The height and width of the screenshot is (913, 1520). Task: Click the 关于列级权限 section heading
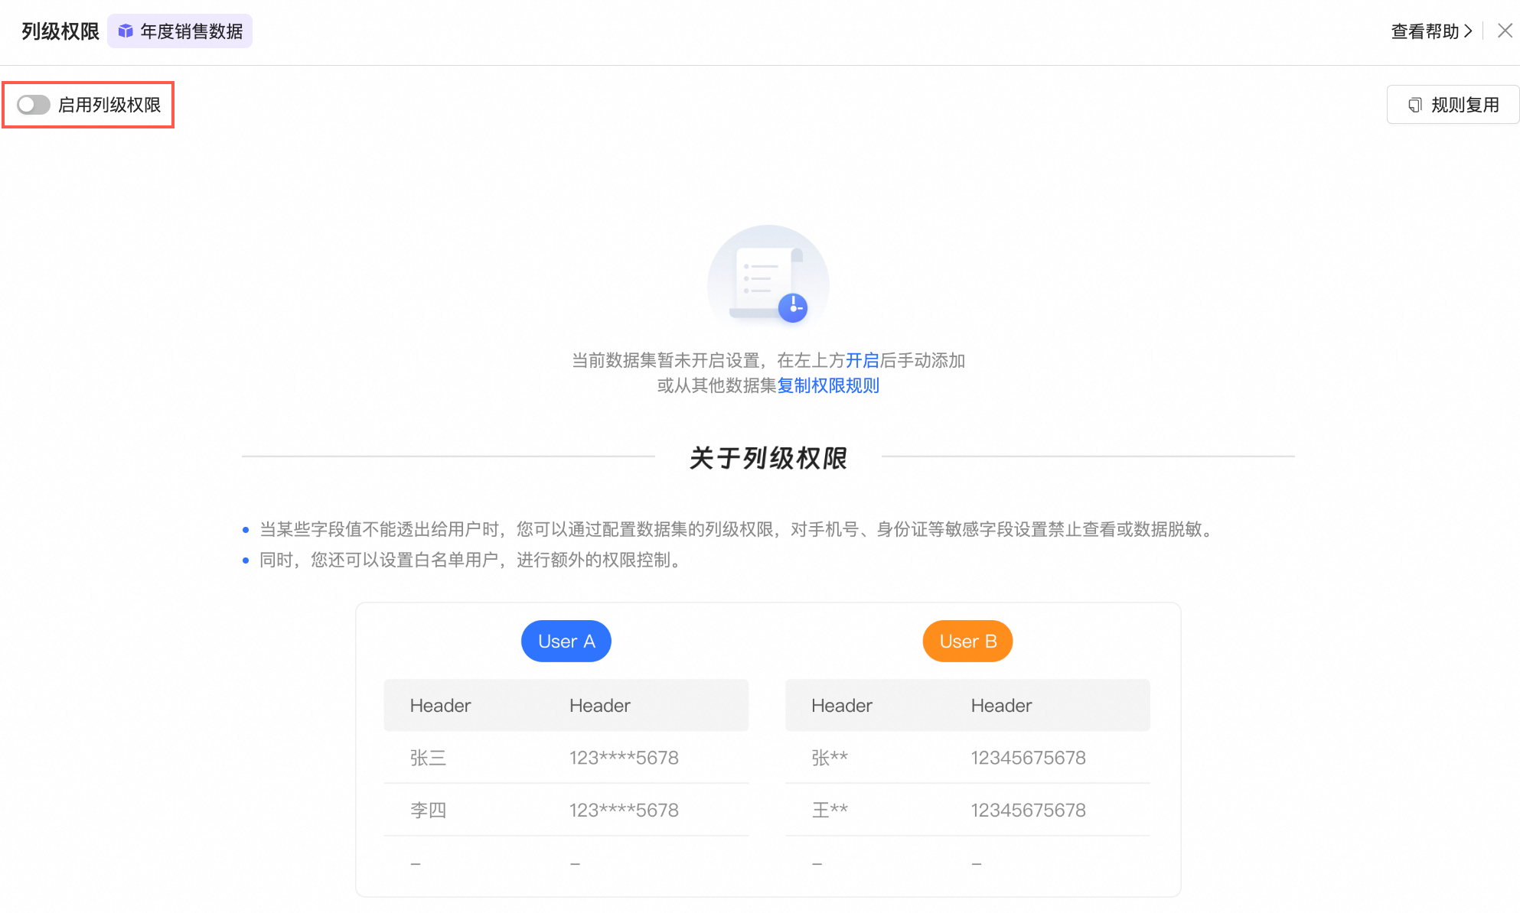coord(768,458)
